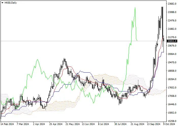This screenshot has width=178, height=127.
Task: Click the 23682.0 price axis label
Action: (x=172, y=4)
